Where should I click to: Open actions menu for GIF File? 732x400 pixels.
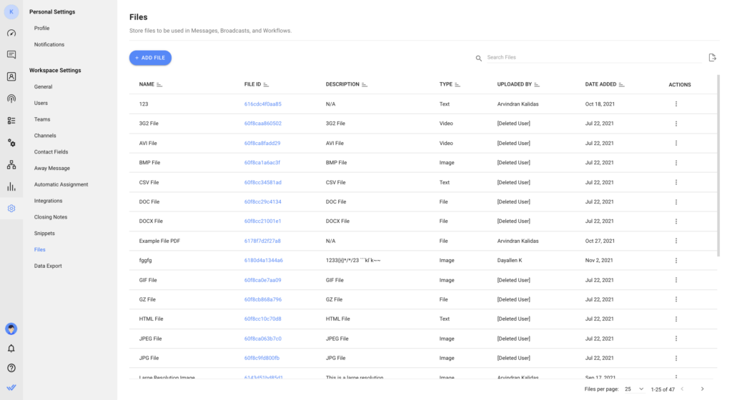[x=676, y=280]
